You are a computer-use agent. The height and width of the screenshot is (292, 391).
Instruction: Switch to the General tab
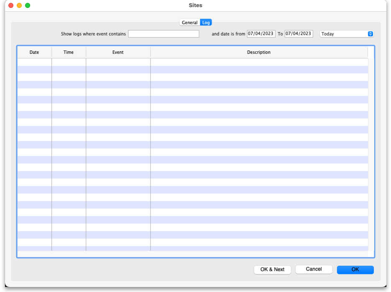coord(189,23)
